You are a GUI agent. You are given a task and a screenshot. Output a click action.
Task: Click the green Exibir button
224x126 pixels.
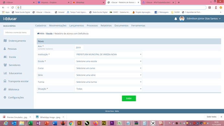click(x=129, y=98)
